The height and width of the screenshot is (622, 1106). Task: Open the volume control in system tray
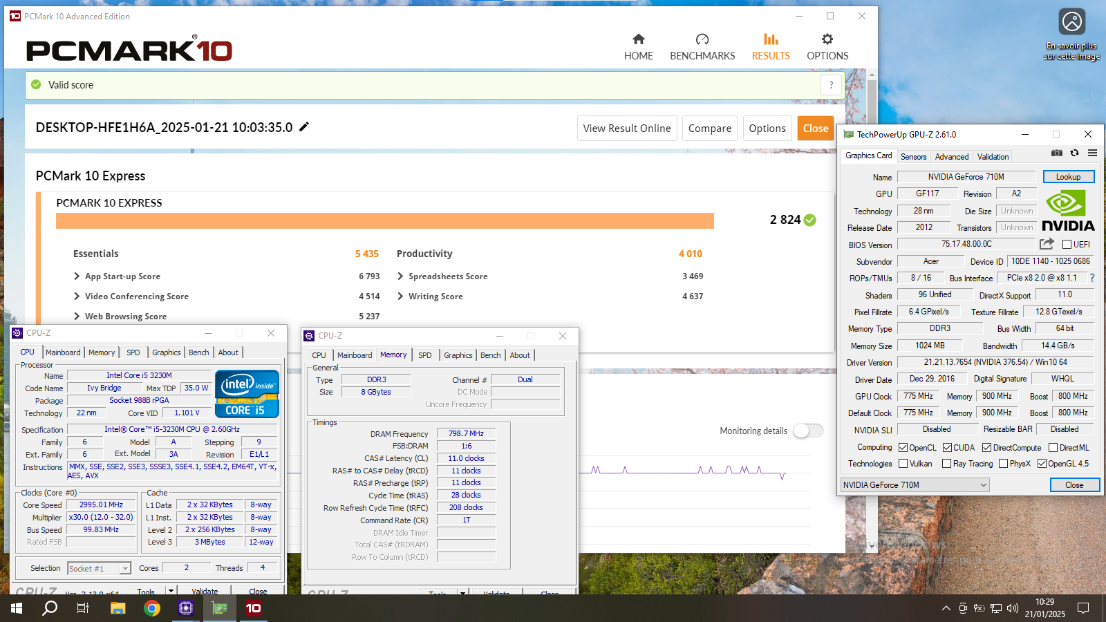click(x=1013, y=608)
